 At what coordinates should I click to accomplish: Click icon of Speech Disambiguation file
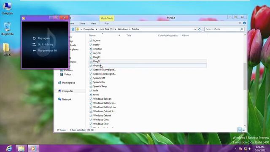point(91,70)
